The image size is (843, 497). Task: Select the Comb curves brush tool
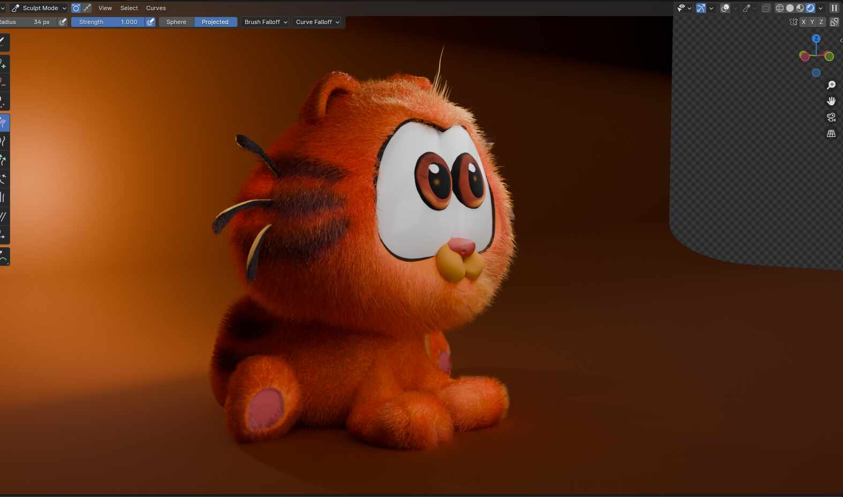[x=3, y=123]
